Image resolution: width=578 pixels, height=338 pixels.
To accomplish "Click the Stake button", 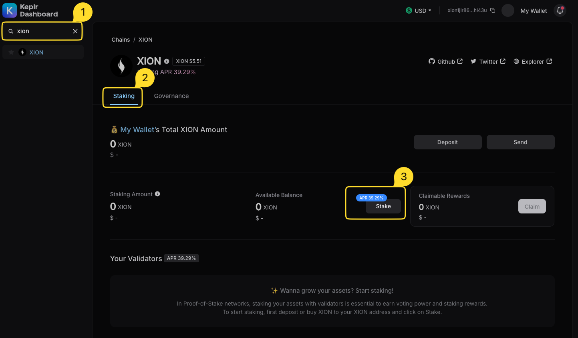I will click(x=383, y=206).
